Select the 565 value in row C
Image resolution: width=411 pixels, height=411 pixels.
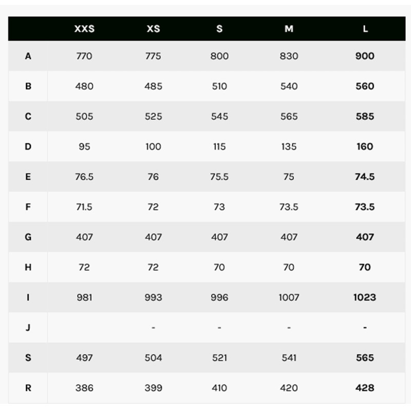coord(289,116)
